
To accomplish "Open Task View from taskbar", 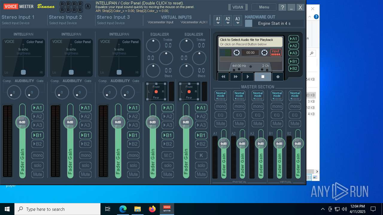I will 108,209.
